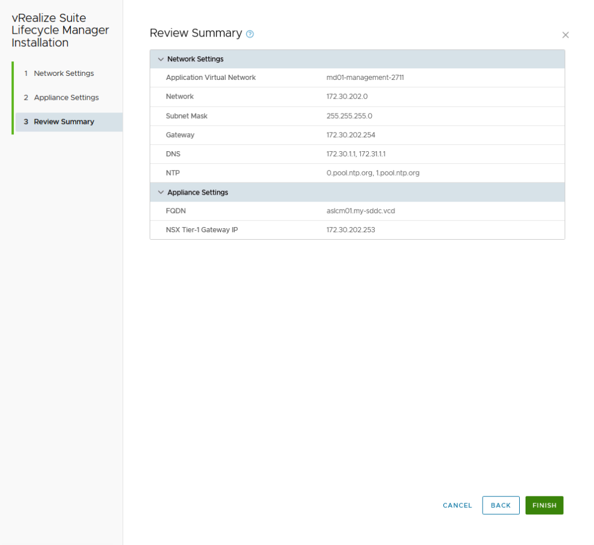Go to step 1 Network Settings
Image resolution: width=594 pixels, height=545 pixels.
[64, 74]
